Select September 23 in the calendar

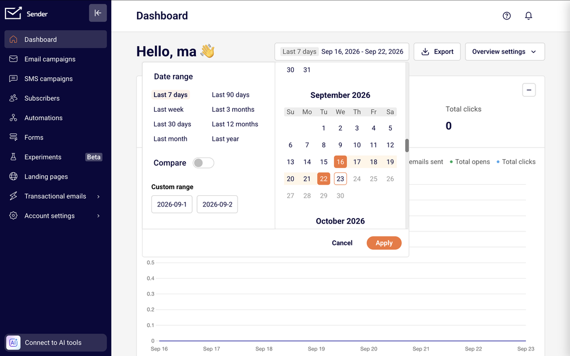click(x=340, y=179)
